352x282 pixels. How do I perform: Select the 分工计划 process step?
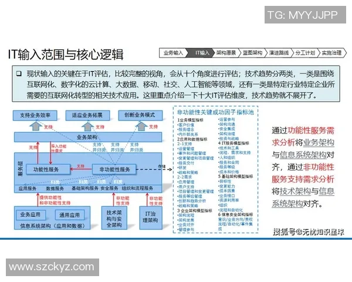[x=305, y=53]
